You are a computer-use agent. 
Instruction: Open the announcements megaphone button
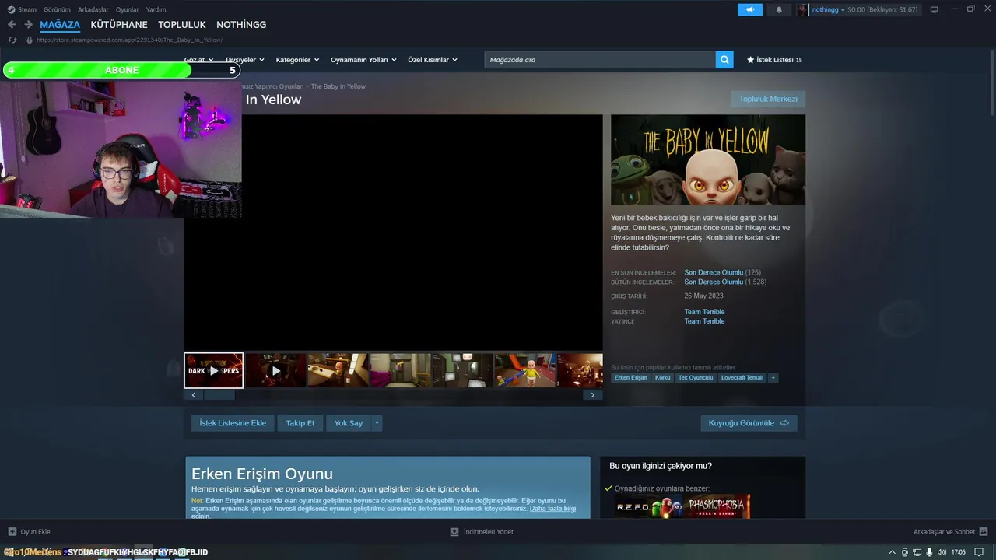point(750,9)
